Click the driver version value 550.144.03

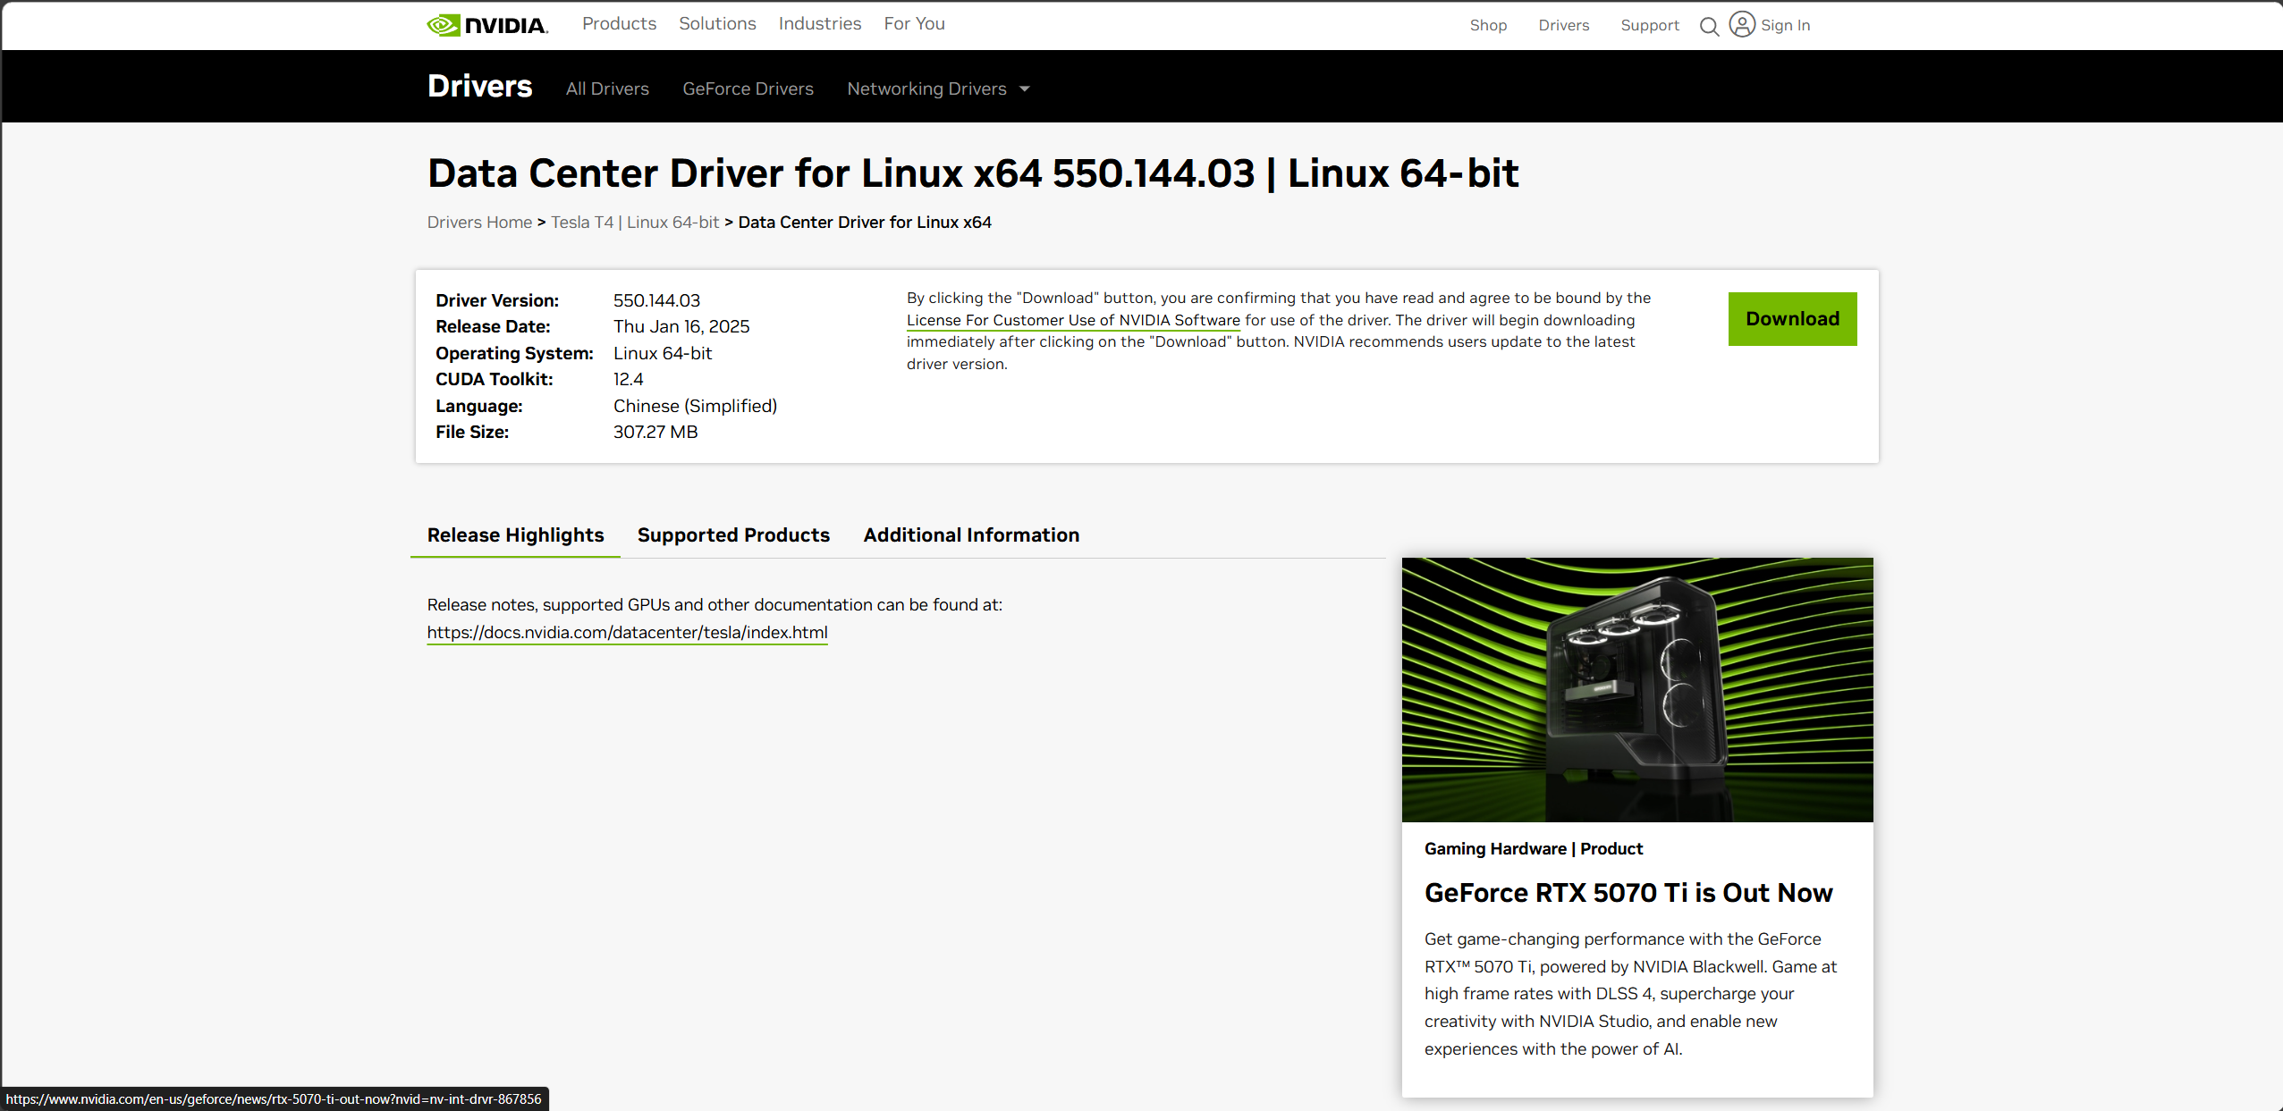(656, 301)
